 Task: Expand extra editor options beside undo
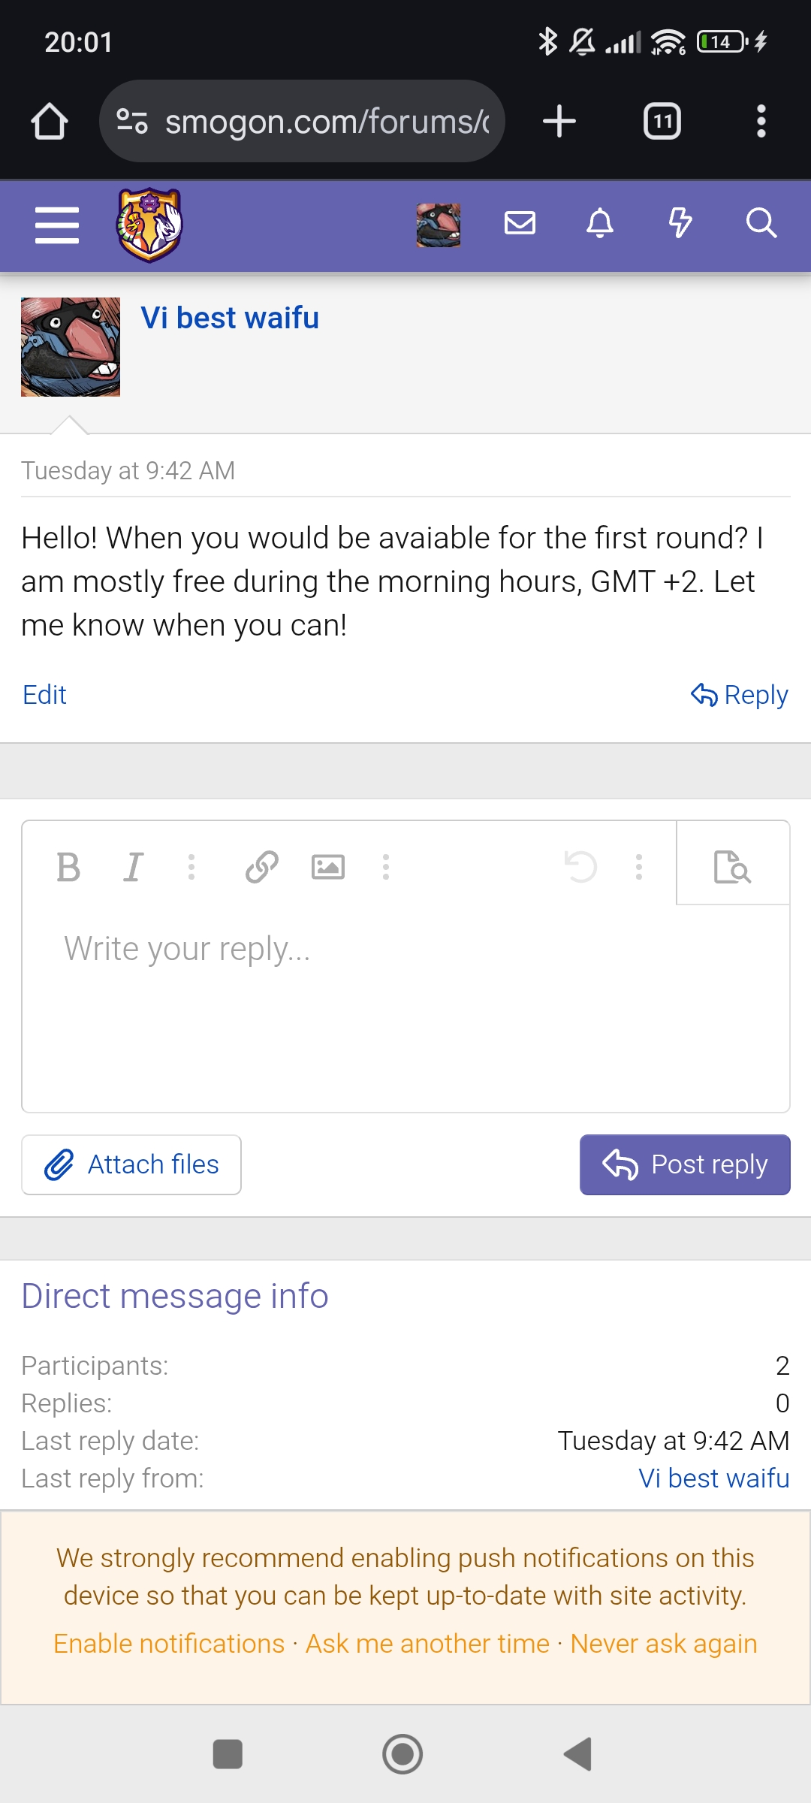point(639,868)
